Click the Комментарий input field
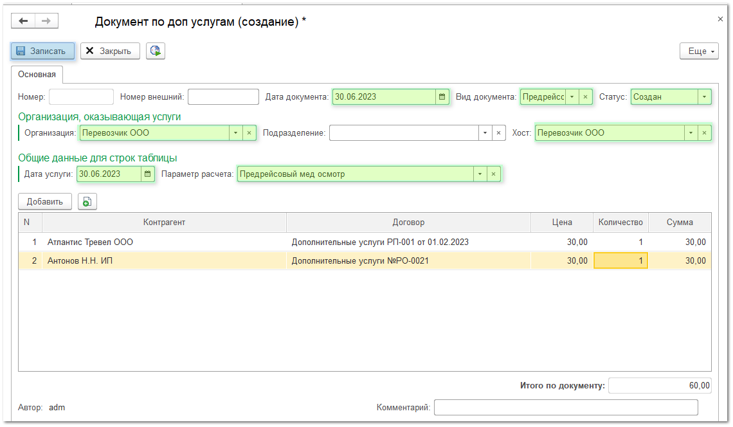This screenshot has height=427, width=733. point(565,408)
